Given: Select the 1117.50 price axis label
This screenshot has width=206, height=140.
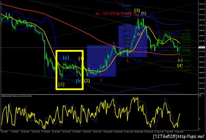Looking at the screenshot, I should tap(202, 51).
